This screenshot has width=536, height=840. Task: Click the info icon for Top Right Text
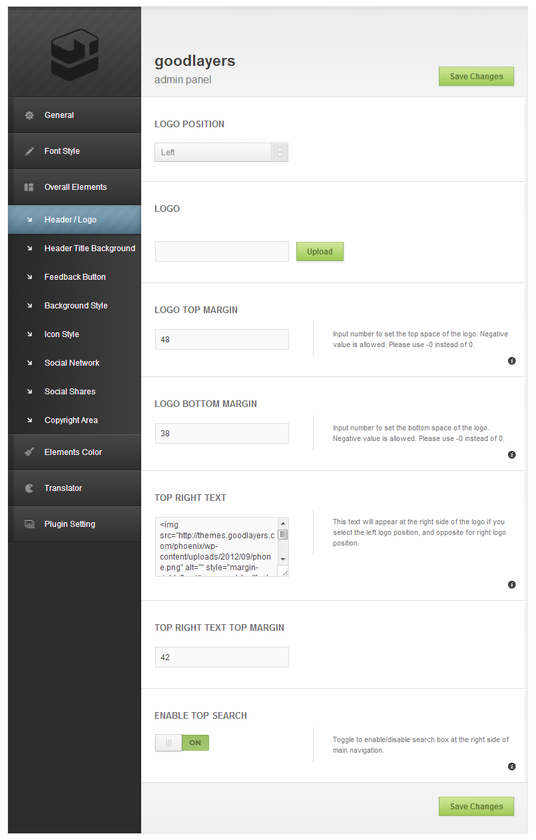pos(511,585)
